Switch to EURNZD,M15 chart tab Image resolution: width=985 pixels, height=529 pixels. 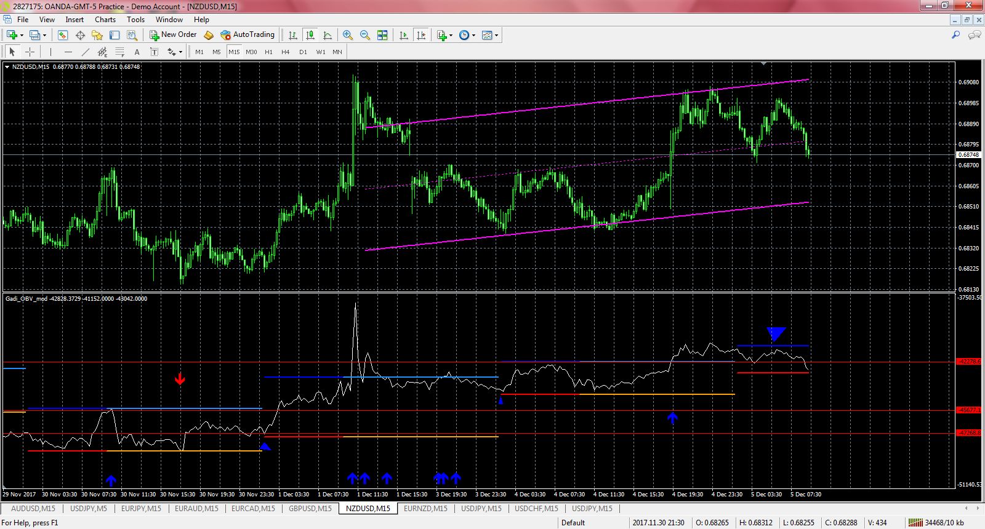coord(425,509)
